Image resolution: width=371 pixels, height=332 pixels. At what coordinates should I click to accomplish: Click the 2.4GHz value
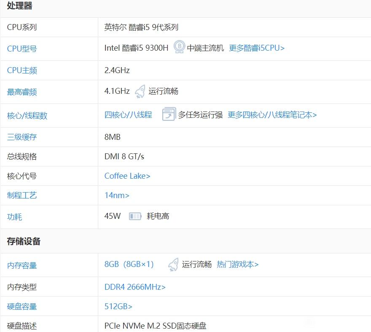coord(117,71)
